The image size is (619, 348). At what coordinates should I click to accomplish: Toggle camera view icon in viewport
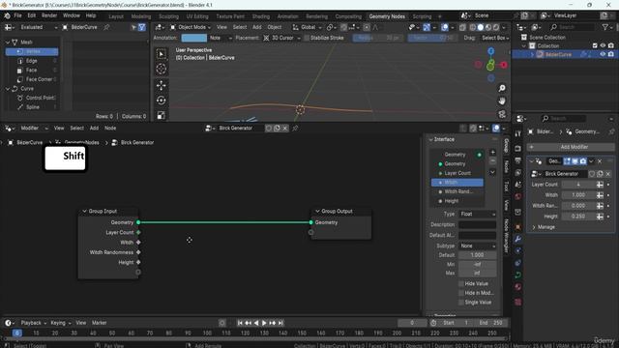502,114
